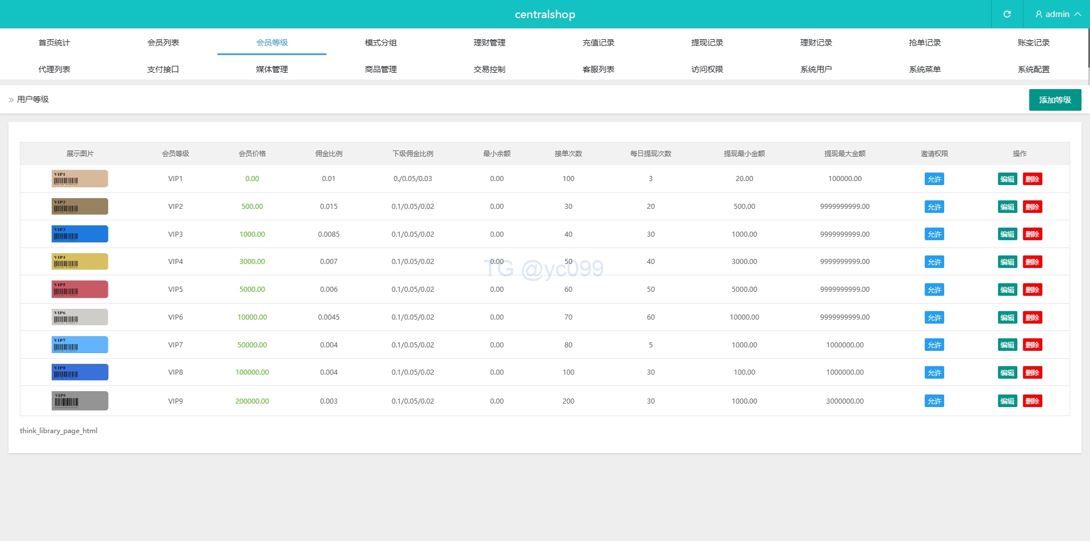1090x541 pixels.
Task: Edit the VIP7 level entry
Action: coord(1007,345)
